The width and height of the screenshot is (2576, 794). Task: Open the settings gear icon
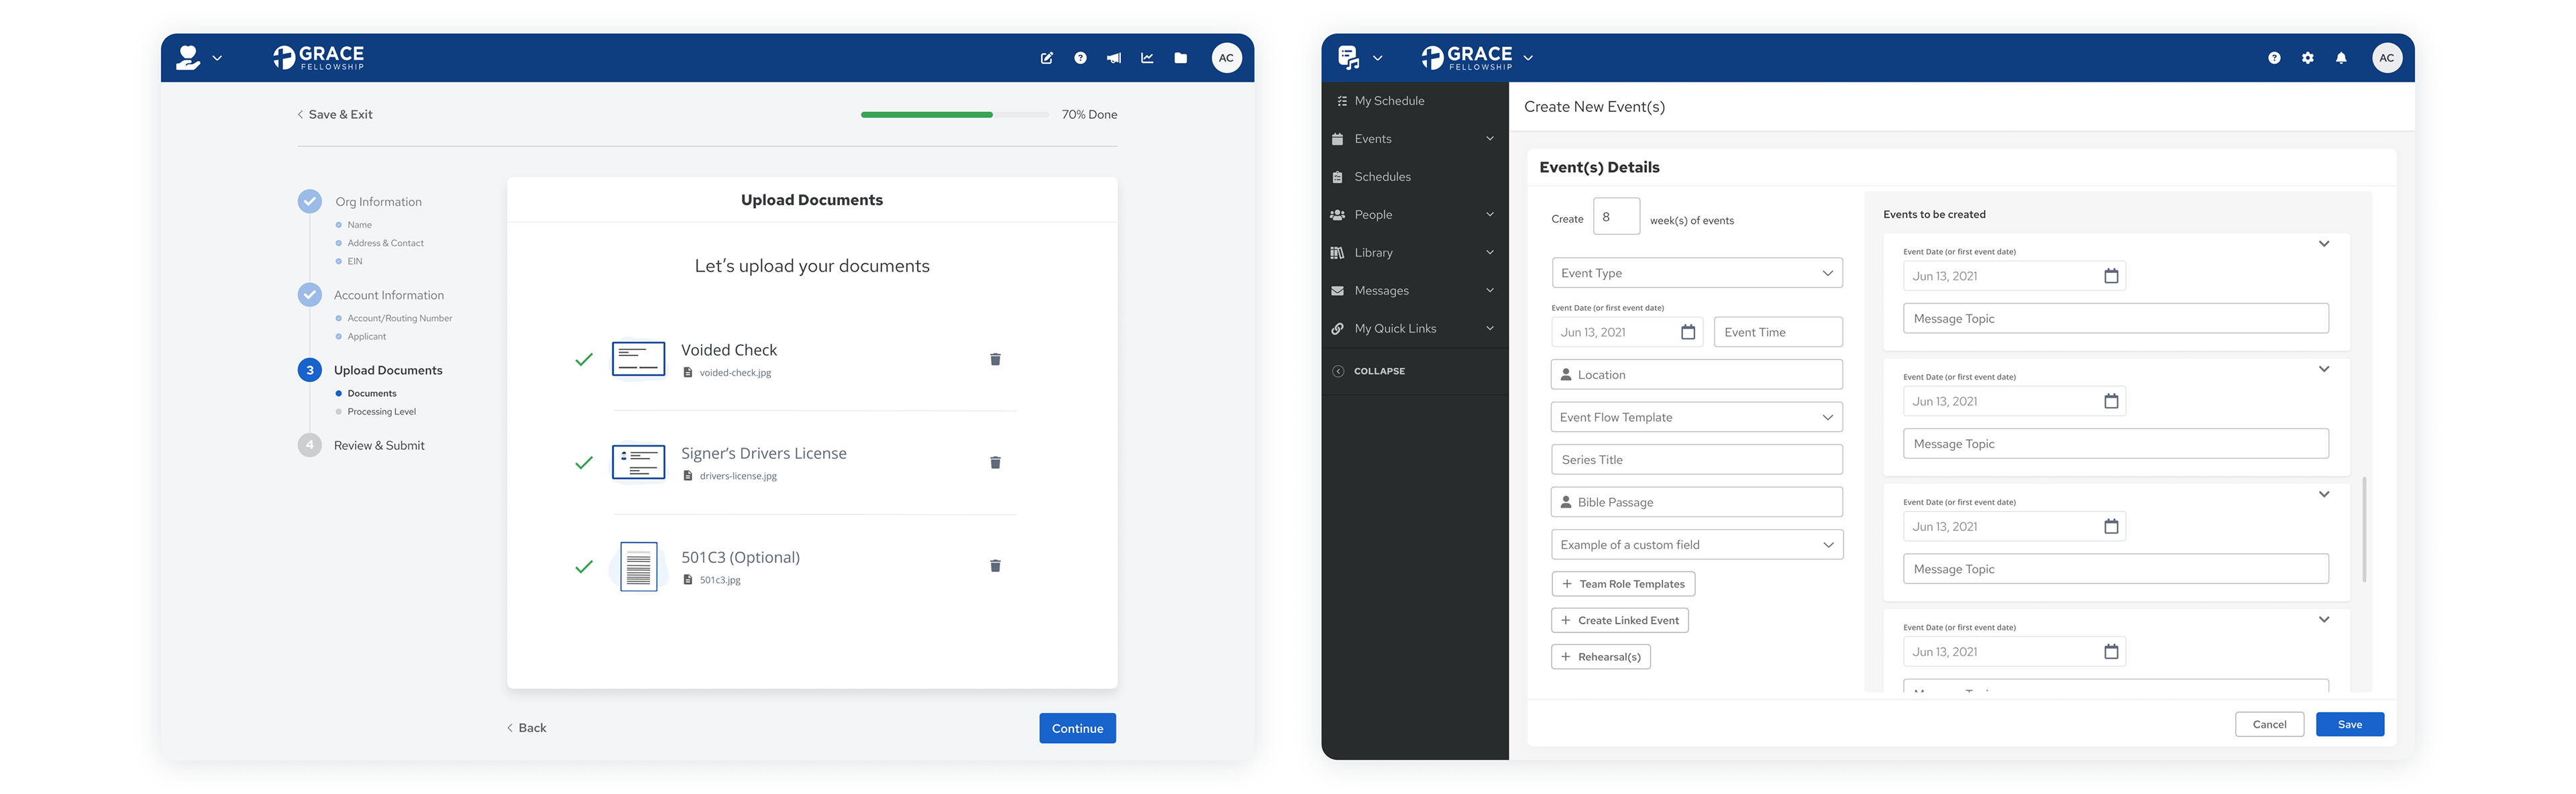click(x=2307, y=58)
